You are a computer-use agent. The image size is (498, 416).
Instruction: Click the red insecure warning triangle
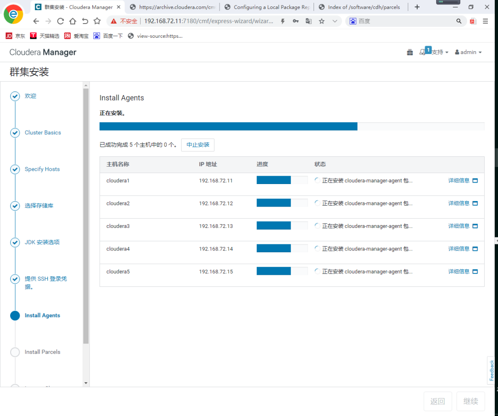click(x=114, y=21)
